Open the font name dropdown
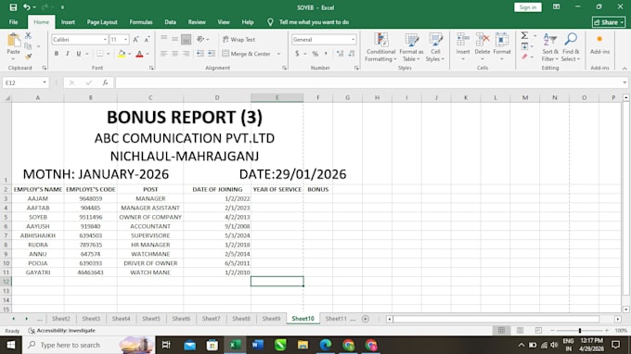Image resolution: width=631 pixels, height=354 pixels. [x=105, y=39]
